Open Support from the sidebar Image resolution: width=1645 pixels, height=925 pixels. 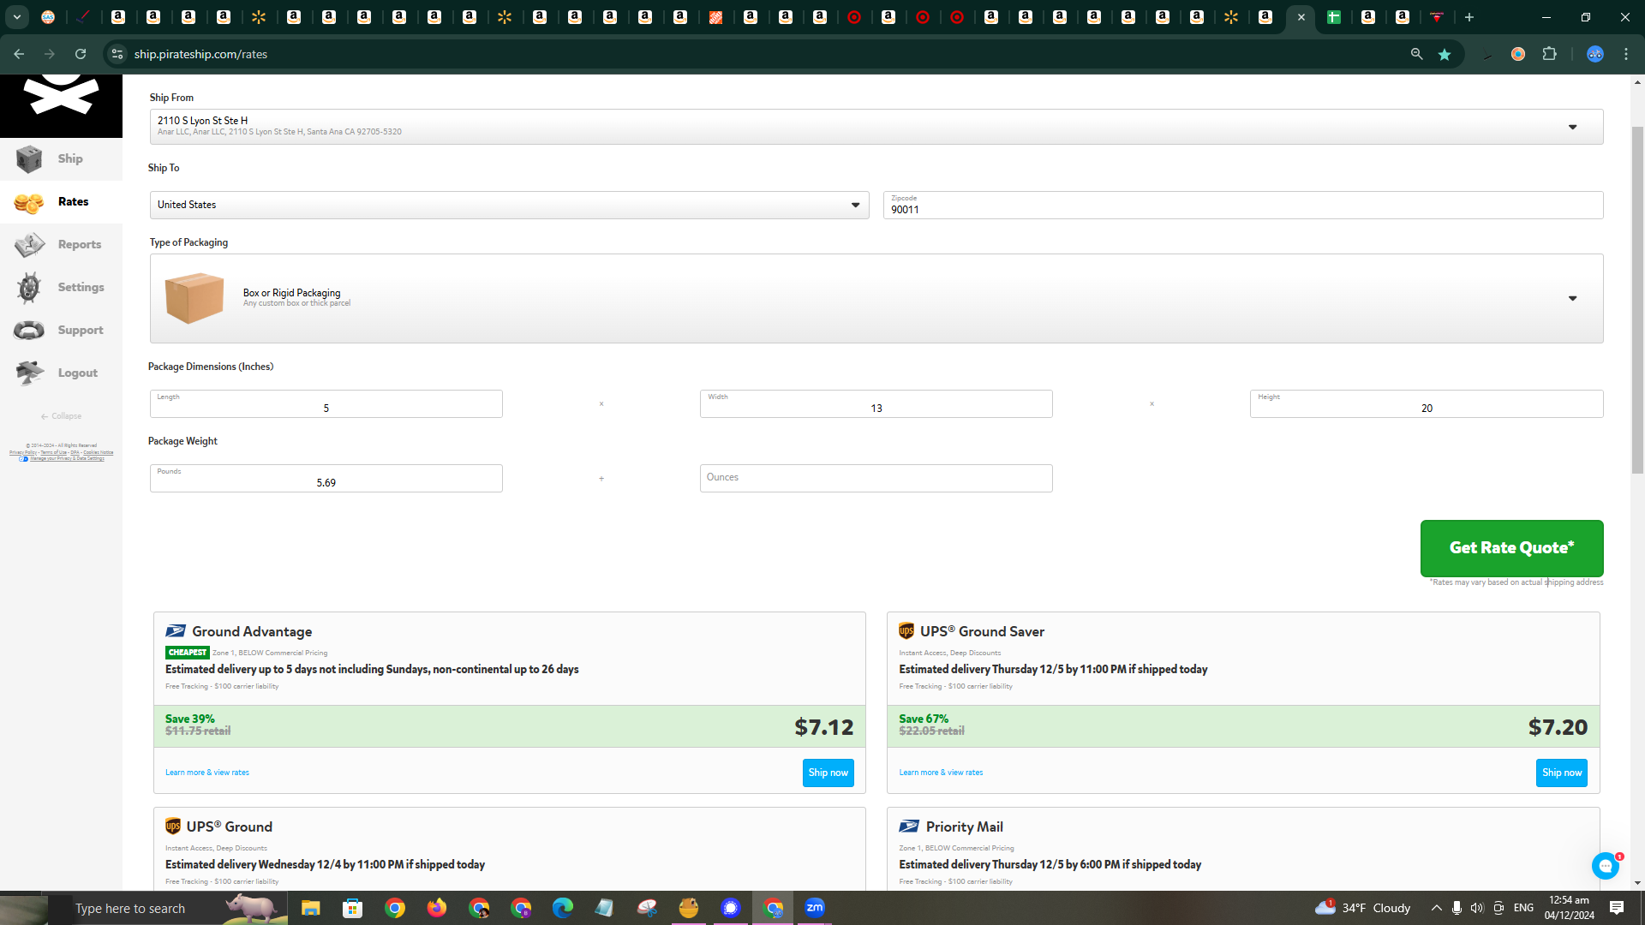pos(61,331)
